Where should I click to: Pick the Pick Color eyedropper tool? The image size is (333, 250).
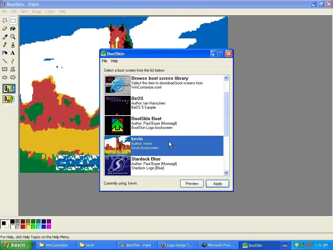point(5,37)
